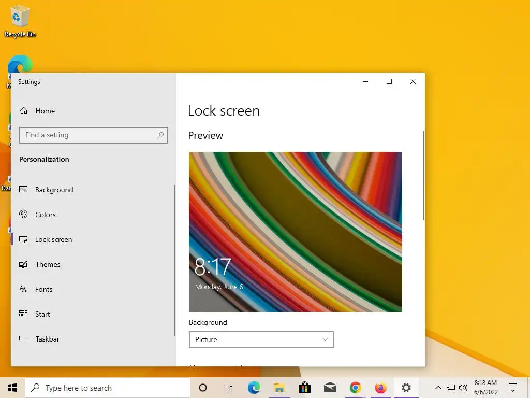Click the right pane vertical scrollbar
The image size is (530, 398).
pos(423,176)
